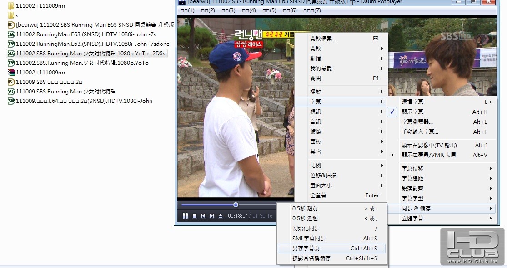507x268 pixels.
Task: Open 位移&掃描 submenu
Action: tap(341, 175)
